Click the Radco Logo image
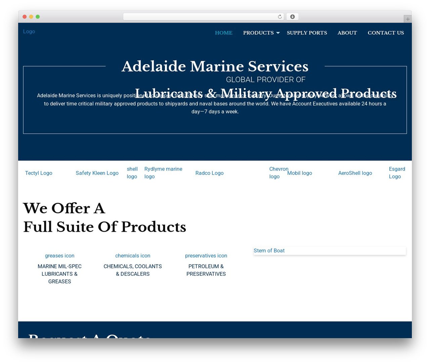 point(210,173)
